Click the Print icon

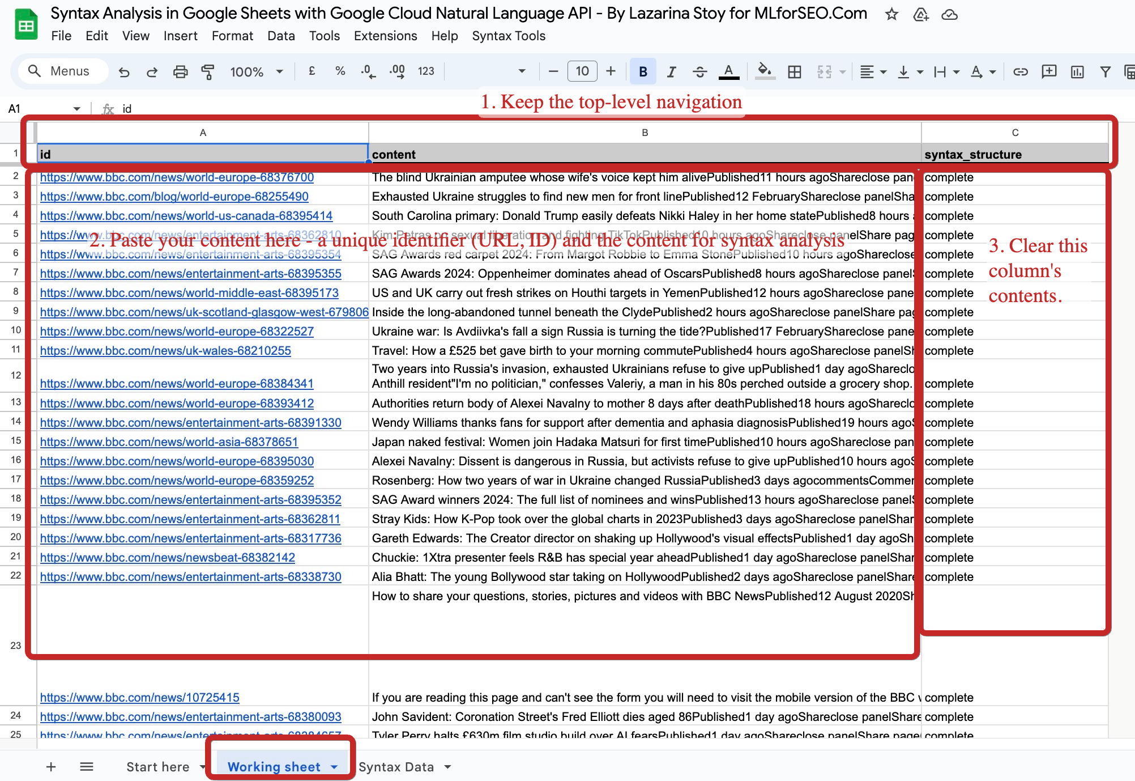click(x=180, y=72)
